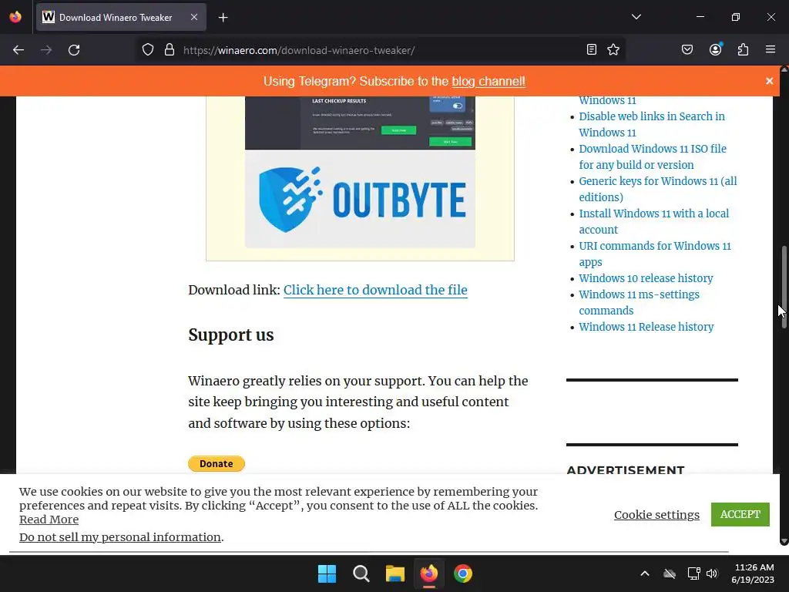Viewport: 789px width, 592px height.
Task: Open a new tab
Action: click(223, 18)
